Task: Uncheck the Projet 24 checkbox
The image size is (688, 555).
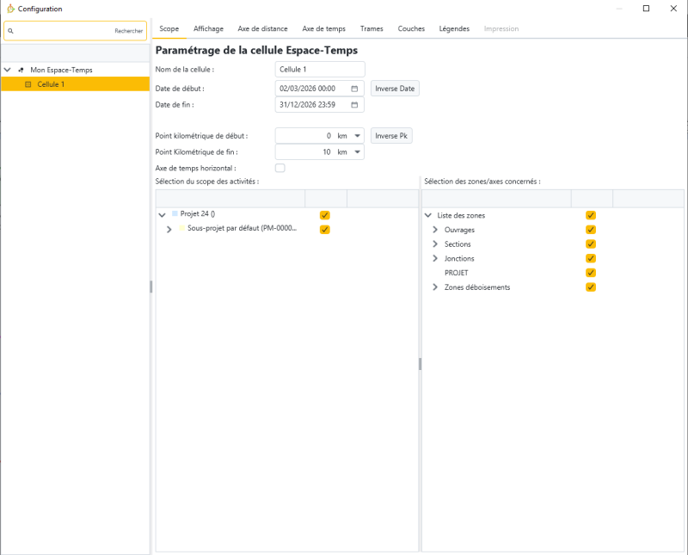Action: click(x=324, y=215)
